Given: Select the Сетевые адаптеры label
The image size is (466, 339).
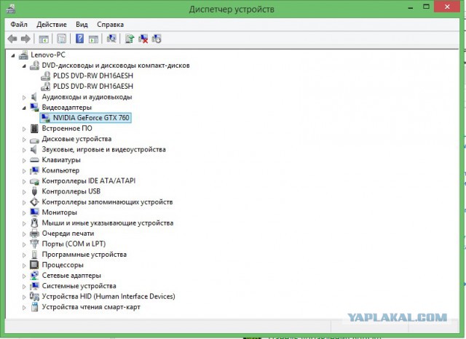Looking at the screenshot, I should coord(71,276).
